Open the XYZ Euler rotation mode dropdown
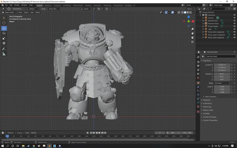The image size is (237, 148). [222, 83]
